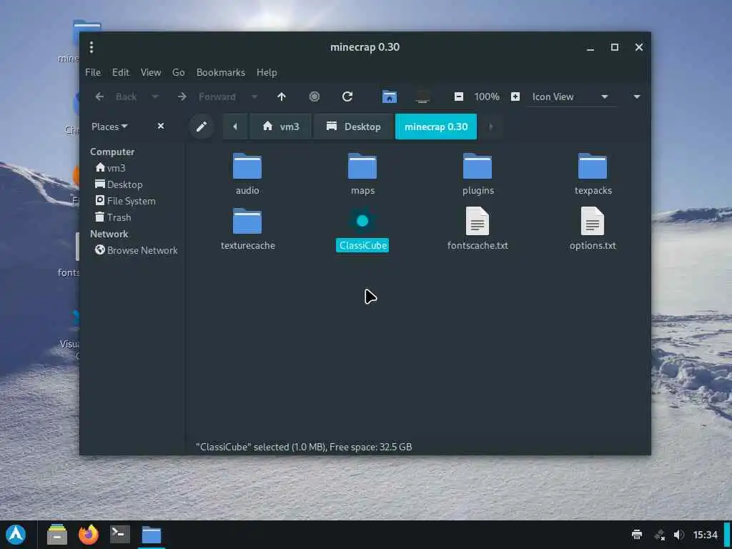Open the Help menu
The image size is (732, 549).
(267, 72)
